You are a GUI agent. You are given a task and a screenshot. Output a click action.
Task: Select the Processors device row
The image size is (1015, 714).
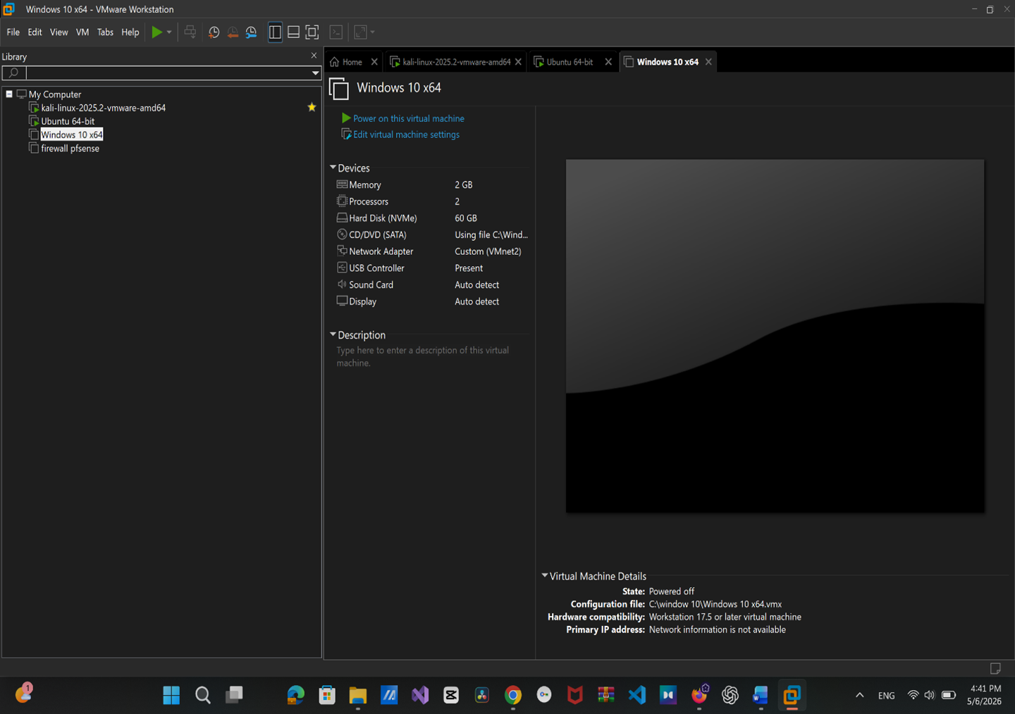431,201
